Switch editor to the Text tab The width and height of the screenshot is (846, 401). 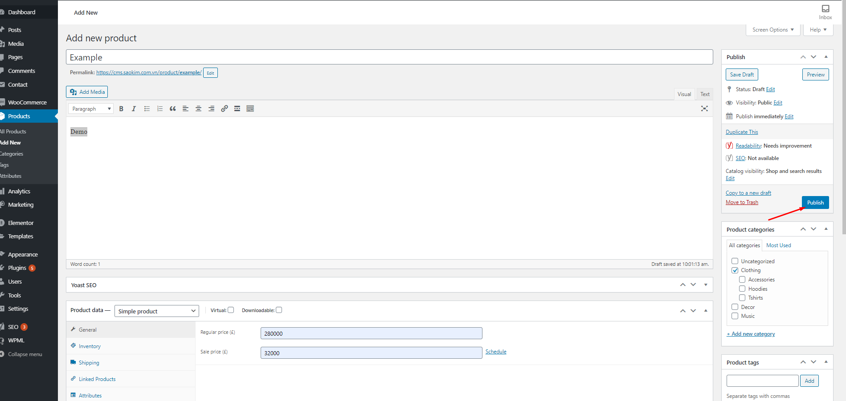[x=705, y=94]
